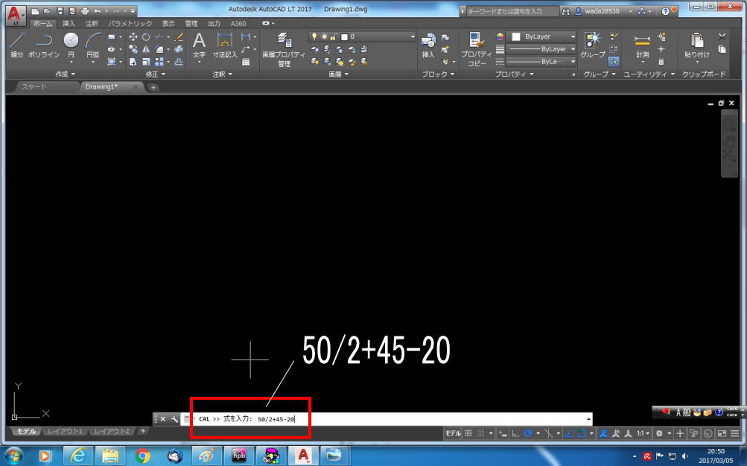Select the 線分 (Line) tool

tap(16, 45)
